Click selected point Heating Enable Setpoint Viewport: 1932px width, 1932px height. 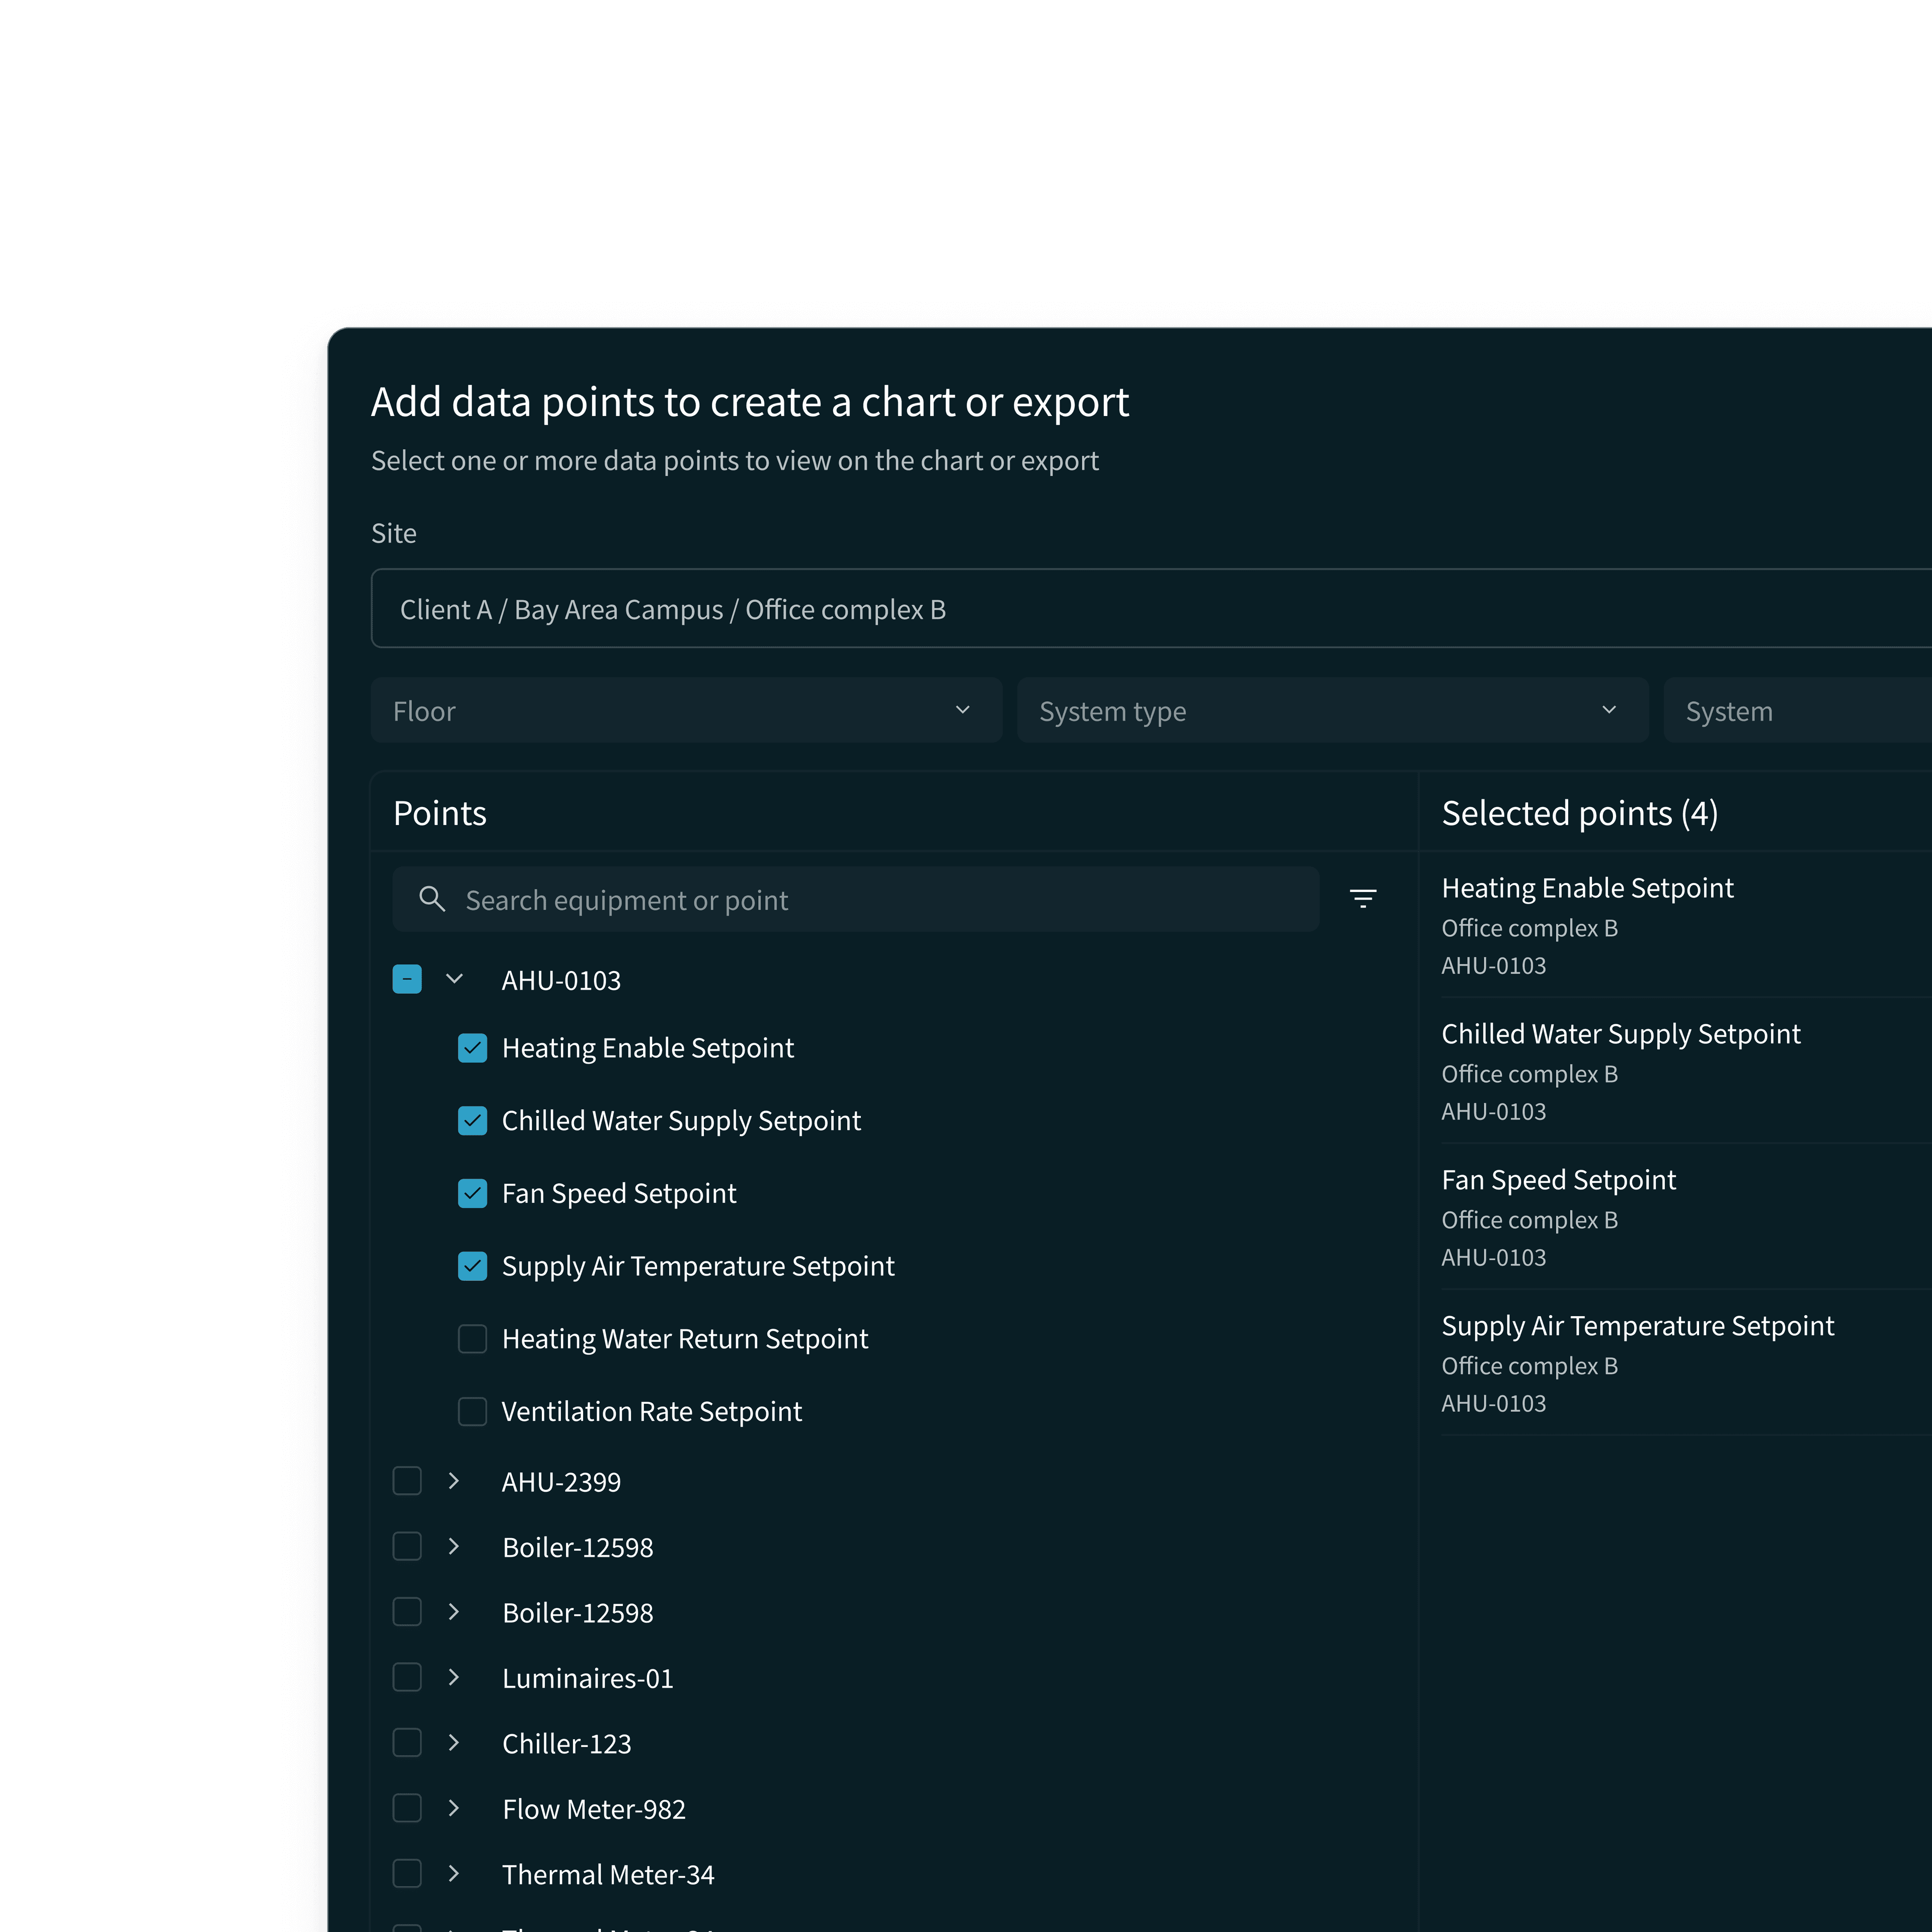click(x=1587, y=888)
